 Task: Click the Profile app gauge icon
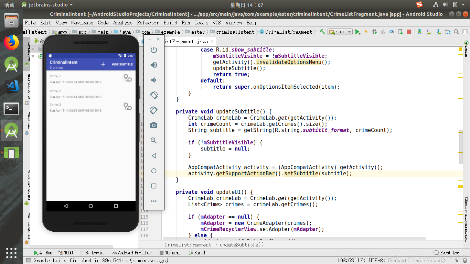(x=392, y=32)
